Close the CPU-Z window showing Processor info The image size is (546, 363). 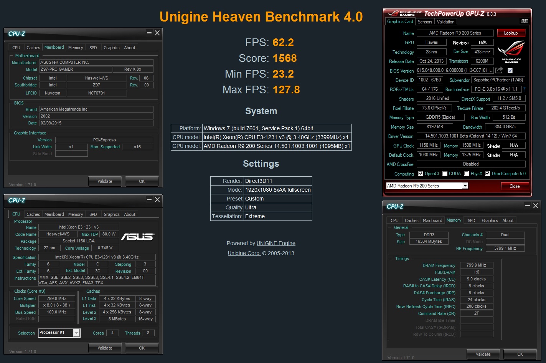coord(157,200)
